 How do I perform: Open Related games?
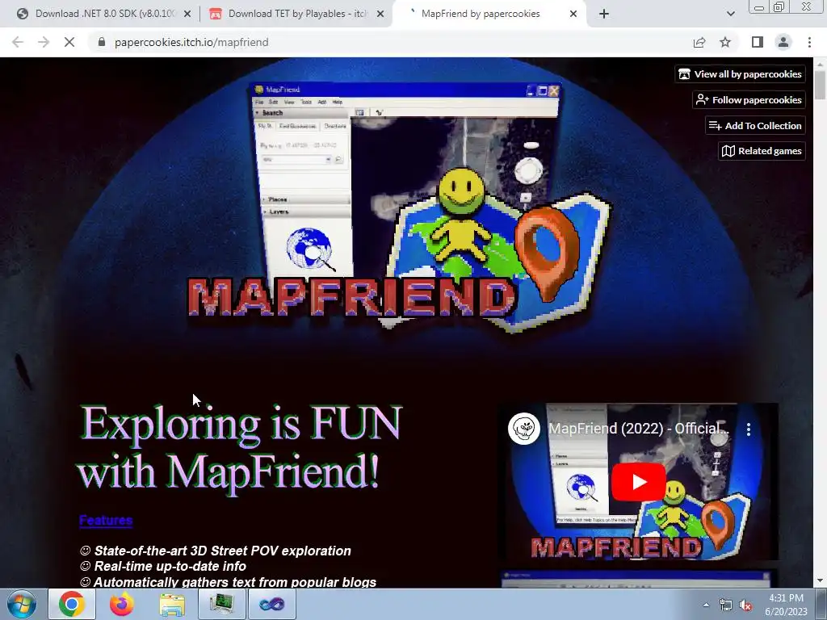pyautogui.click(x=762, y=151)
